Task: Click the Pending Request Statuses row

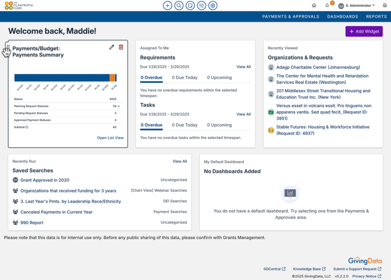Action: coord(66,113)
